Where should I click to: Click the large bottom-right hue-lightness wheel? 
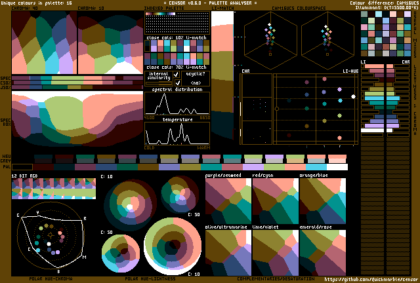[173, 247]
